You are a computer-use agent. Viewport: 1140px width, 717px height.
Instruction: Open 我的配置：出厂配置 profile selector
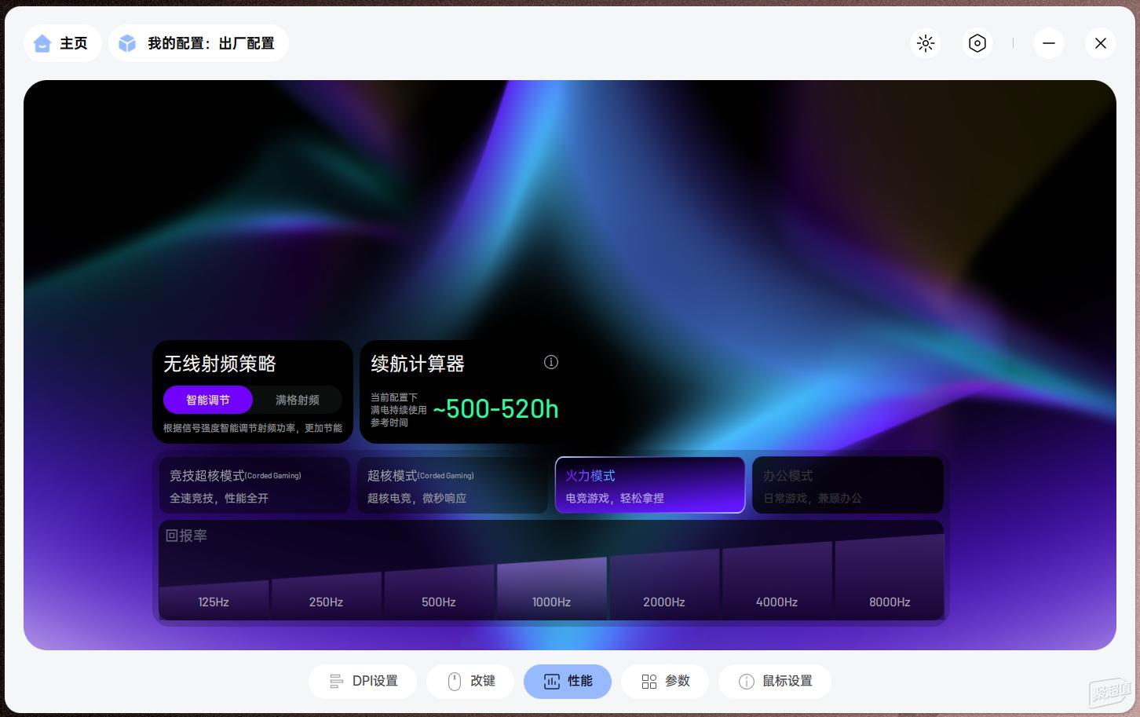(199, 43)
